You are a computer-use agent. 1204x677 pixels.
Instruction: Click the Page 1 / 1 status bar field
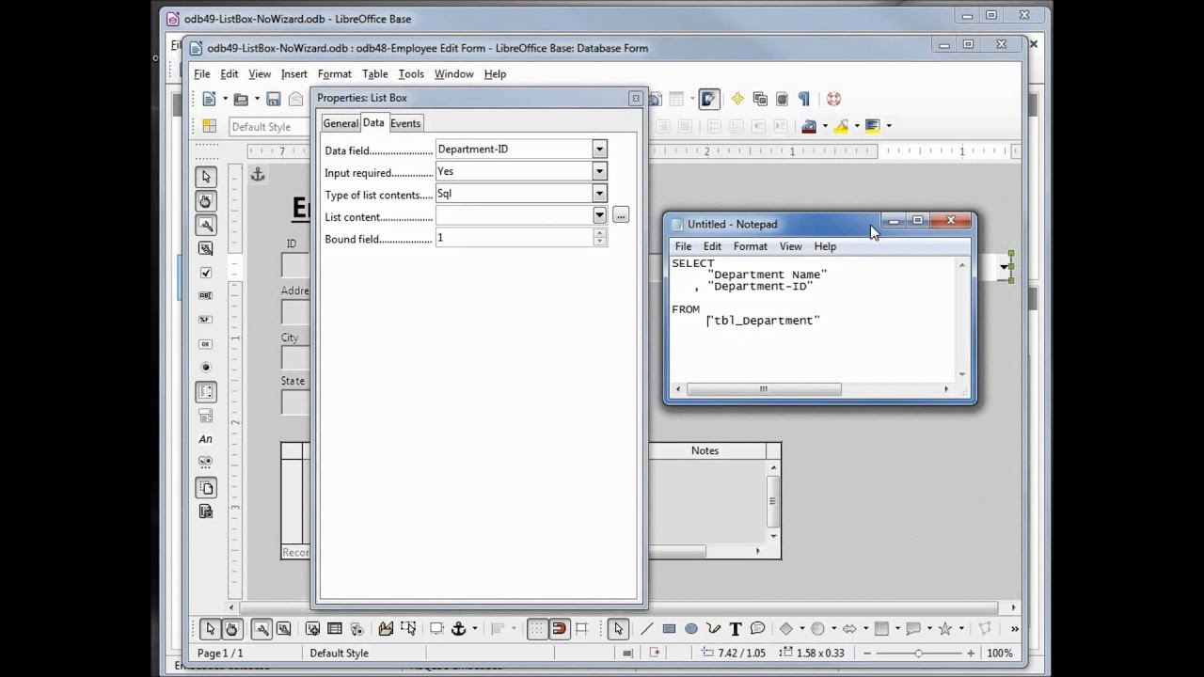(x=220, y=653)
